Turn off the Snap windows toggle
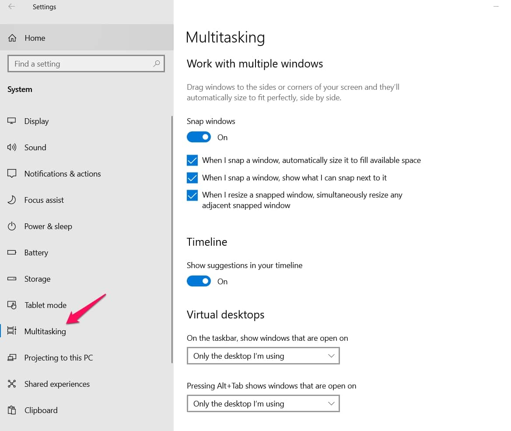511x431 pixels. [x=199, y=137]
